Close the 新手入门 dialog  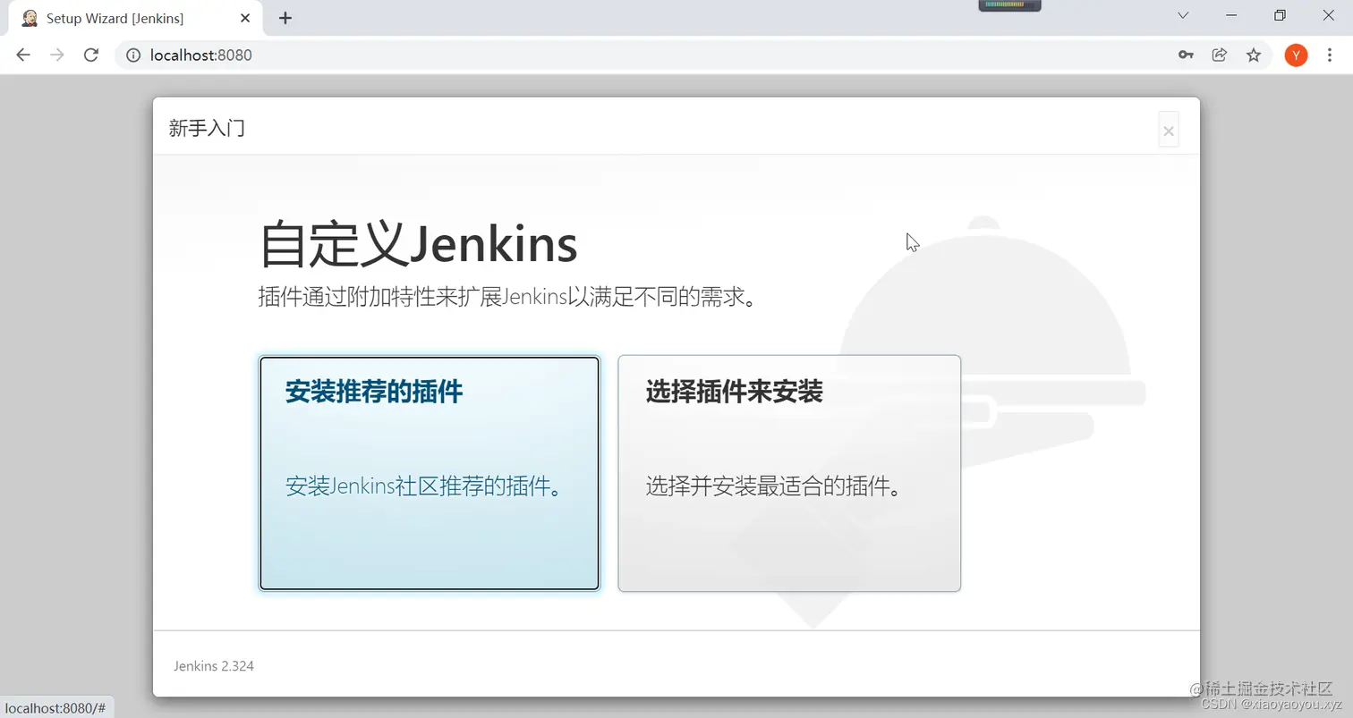point(1168,130)
